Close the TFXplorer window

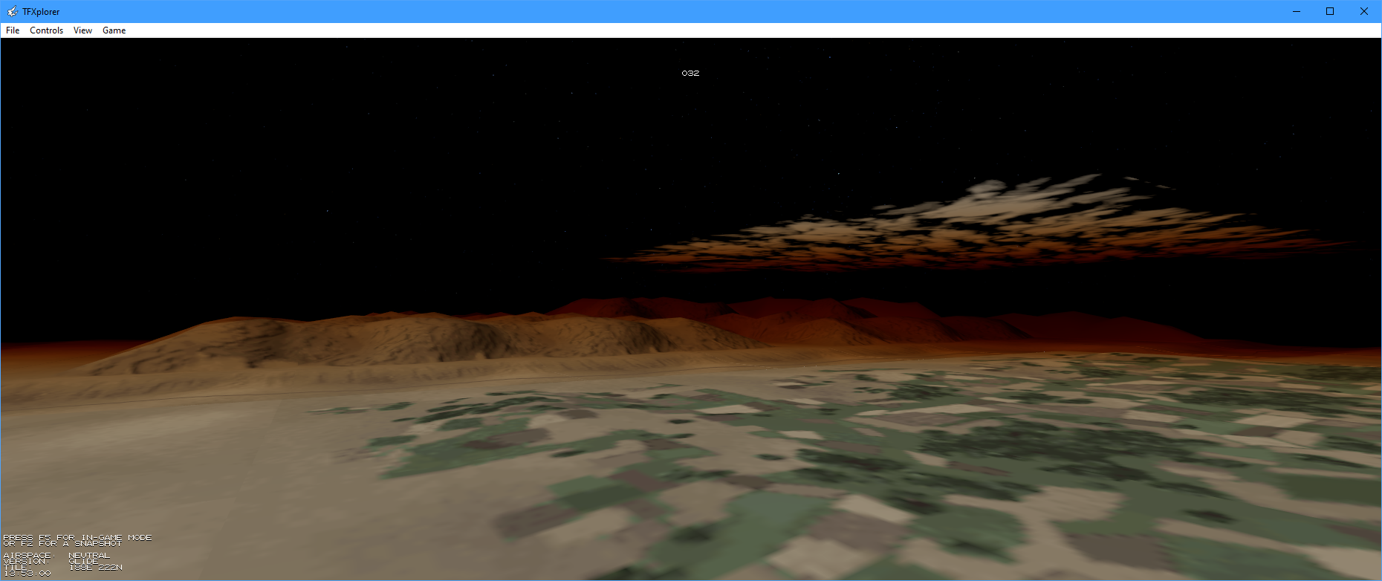point(1364,11)
